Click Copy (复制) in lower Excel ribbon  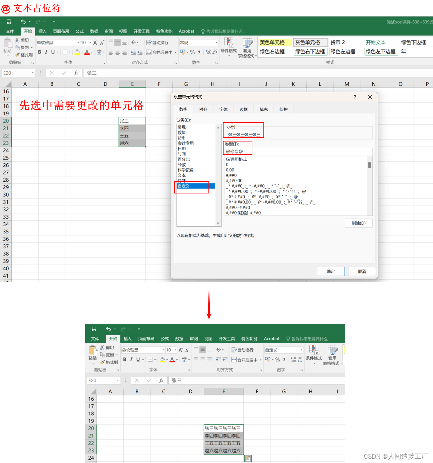point(107,355)
